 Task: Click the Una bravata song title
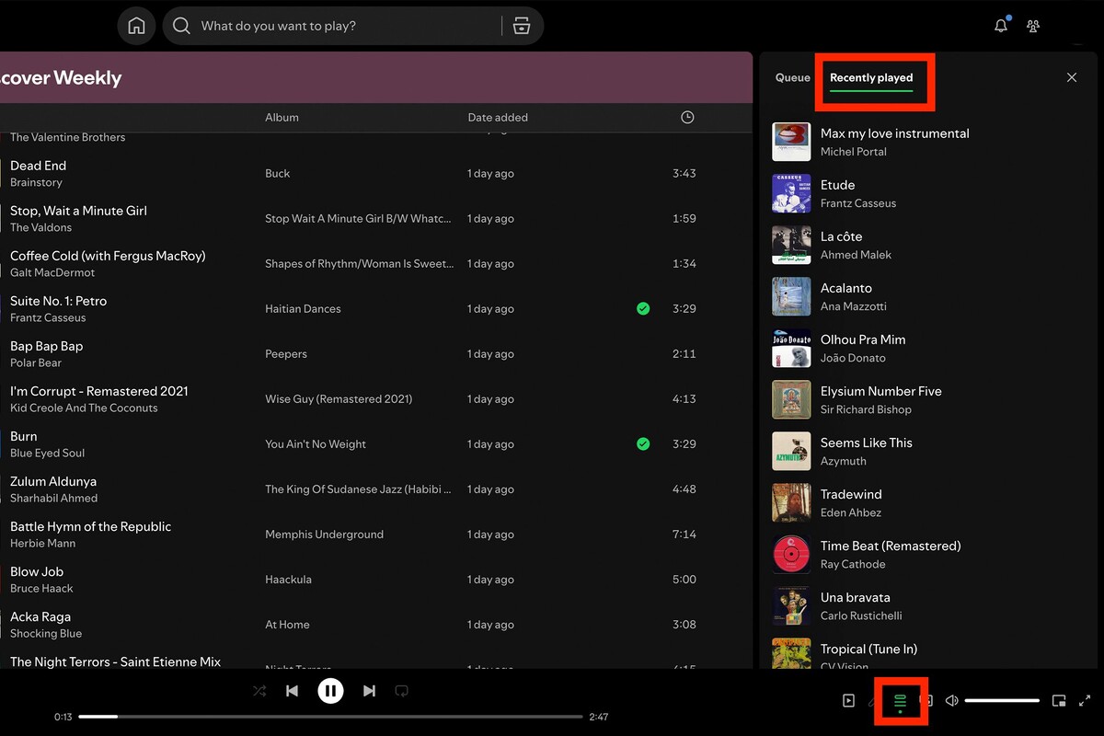pos(856,597)
